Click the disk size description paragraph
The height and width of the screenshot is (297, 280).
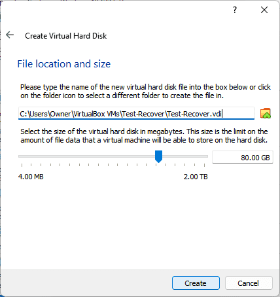click(x=144, y=135)
